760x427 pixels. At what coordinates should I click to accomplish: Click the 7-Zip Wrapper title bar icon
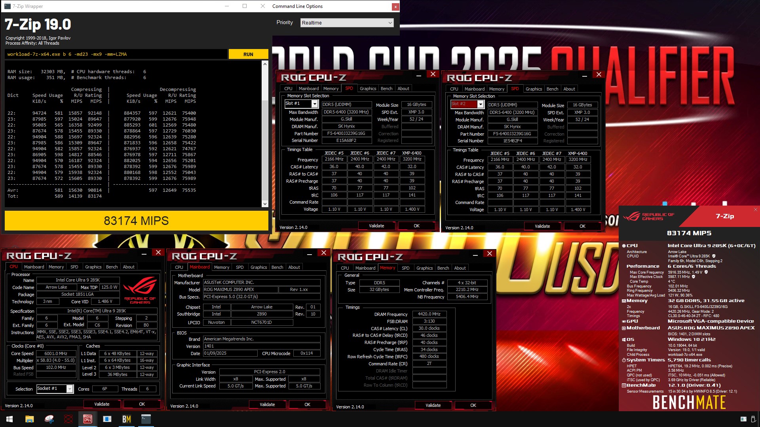(x=8, y=6)
